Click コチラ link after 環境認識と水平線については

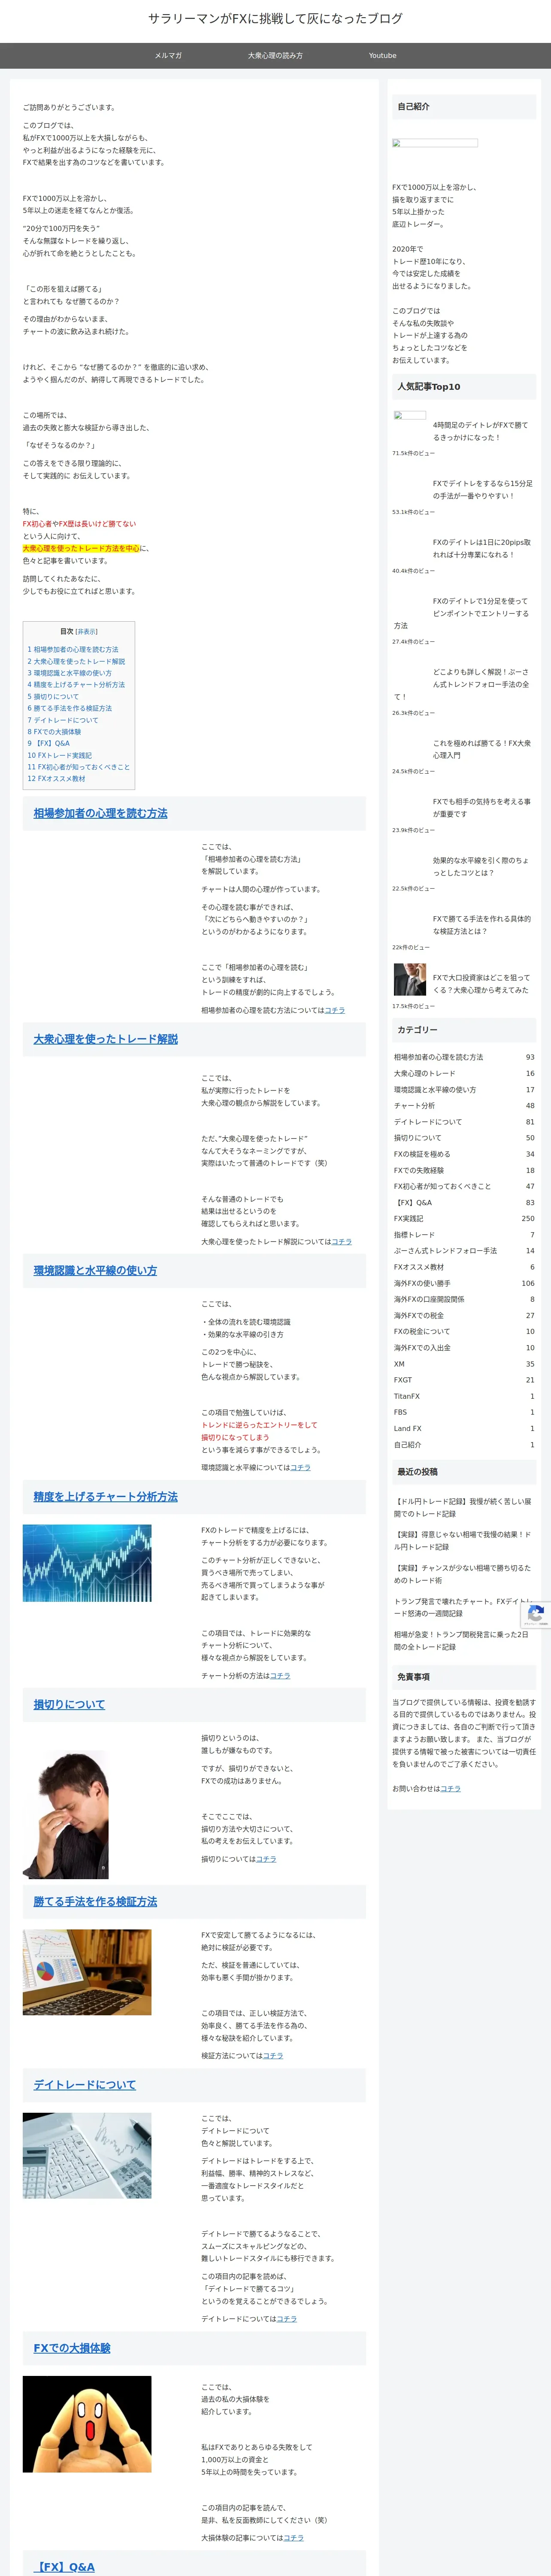point(301,1468)
